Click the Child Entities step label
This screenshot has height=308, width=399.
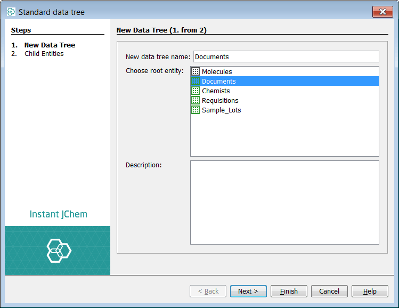pyautogui.click(x=44, y=53)
